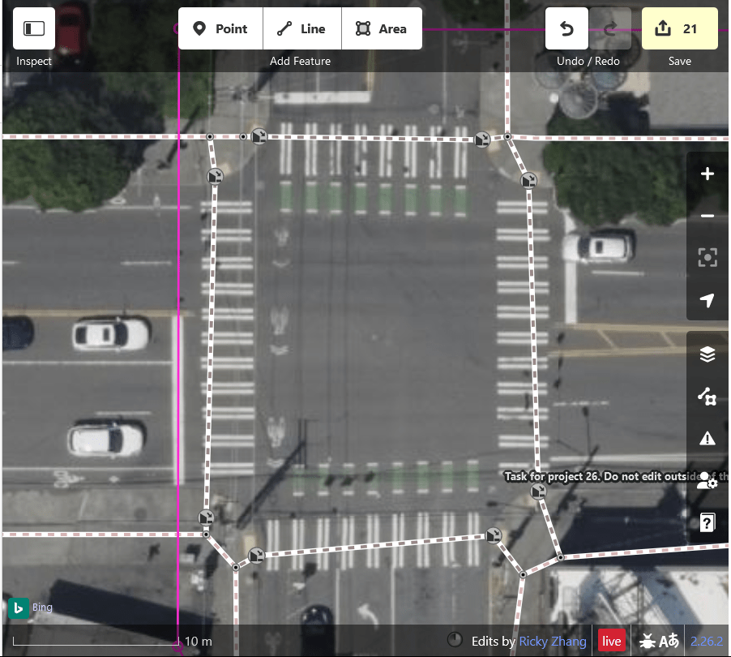Open the Issues warning panel

(707, 439)
